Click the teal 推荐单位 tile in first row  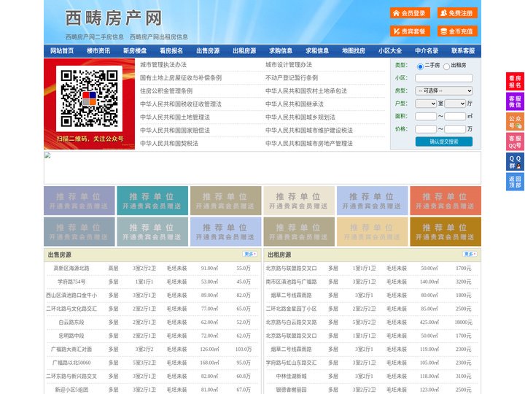pos(152,201)
